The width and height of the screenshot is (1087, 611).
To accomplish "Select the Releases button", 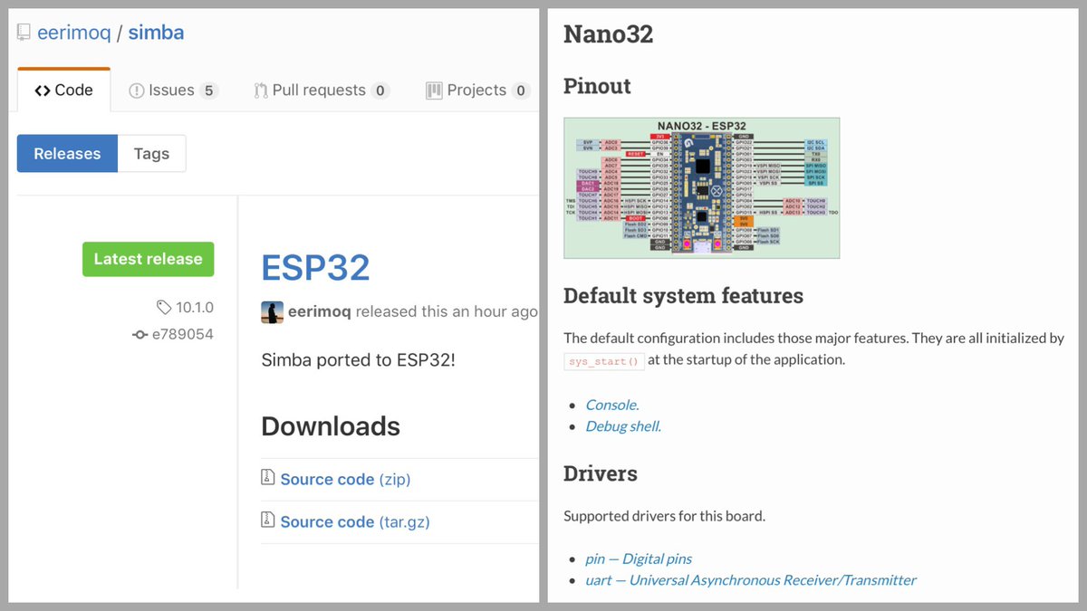I will [x=67, y=153].
